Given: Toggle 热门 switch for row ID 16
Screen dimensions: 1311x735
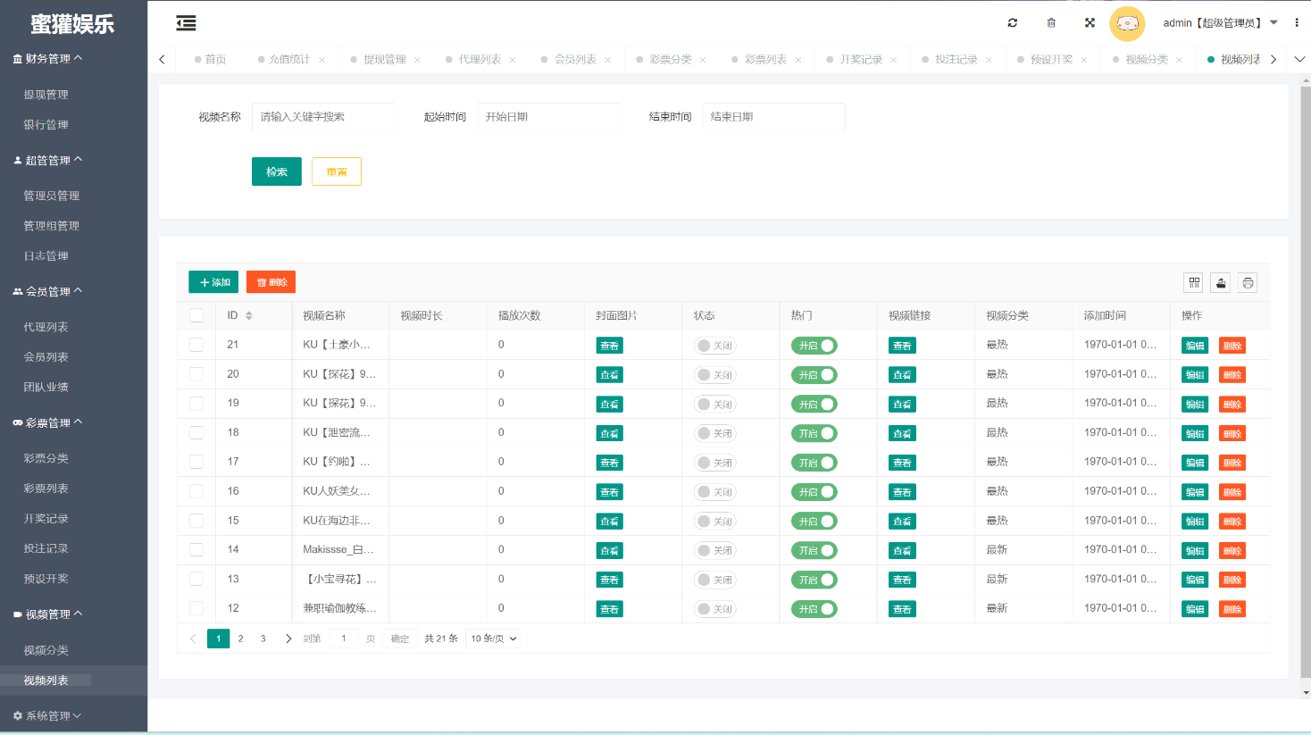Looking at the screenshot, I should 814,492.
